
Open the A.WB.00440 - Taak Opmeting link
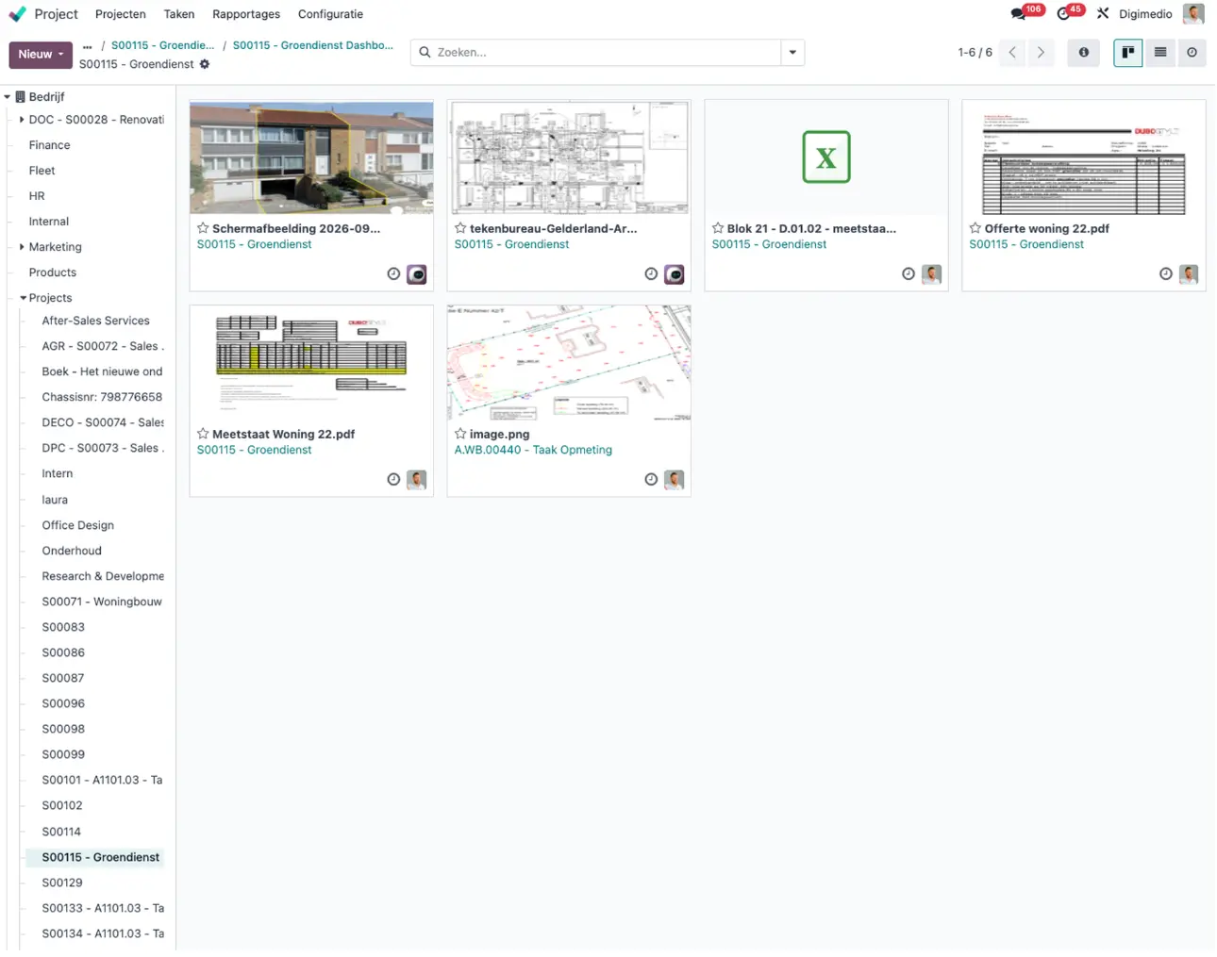click(x=533, y=450)
